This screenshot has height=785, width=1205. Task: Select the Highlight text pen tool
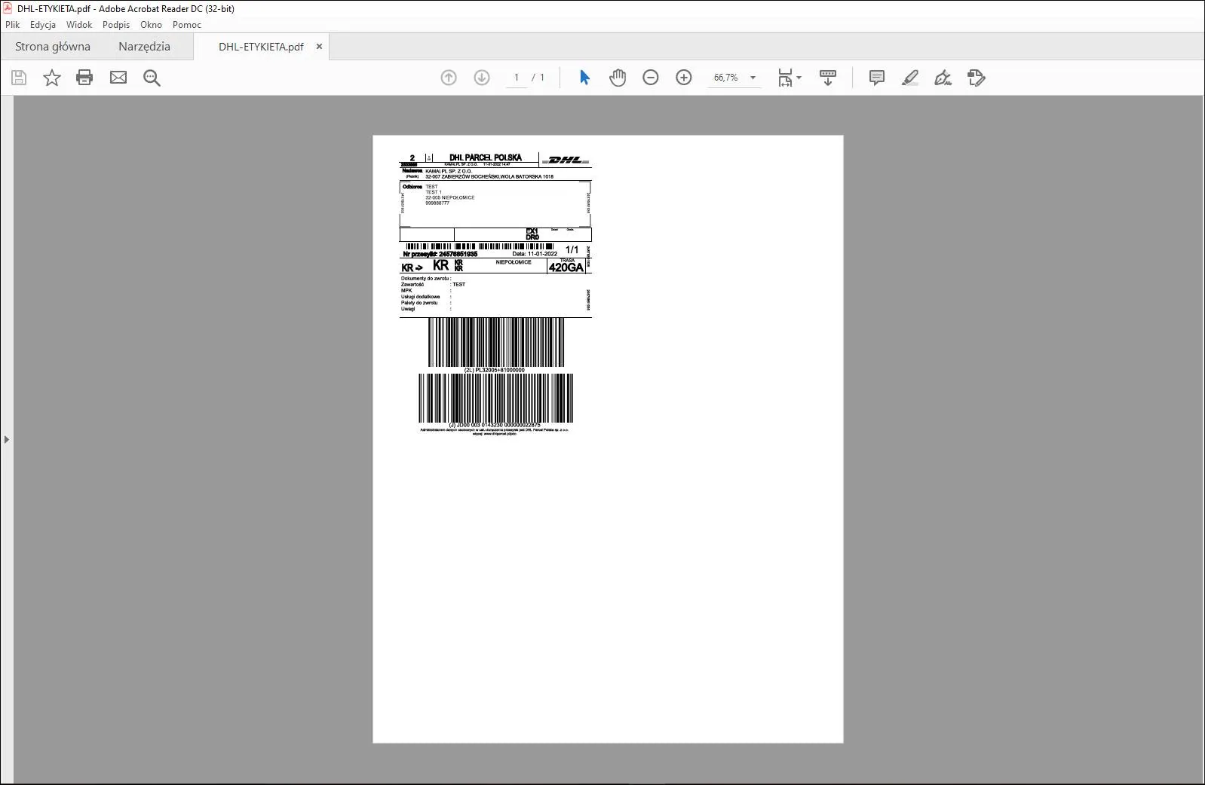click(x=910, y=78)
